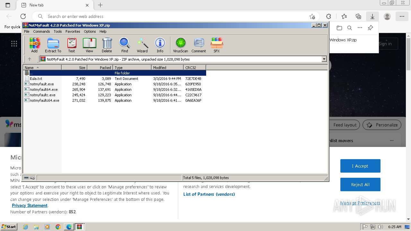Go up one folder level arrow
Screen dimensions: 411x231
[x=30, y=59]
